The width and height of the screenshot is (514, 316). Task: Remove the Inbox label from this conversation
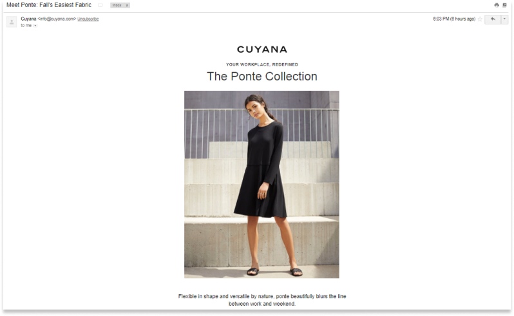click(x=127, y=5)
